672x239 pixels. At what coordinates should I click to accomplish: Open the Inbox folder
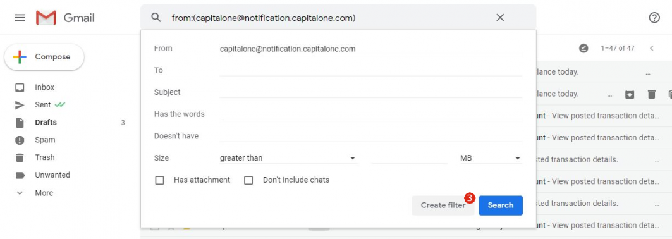(45, 87)
